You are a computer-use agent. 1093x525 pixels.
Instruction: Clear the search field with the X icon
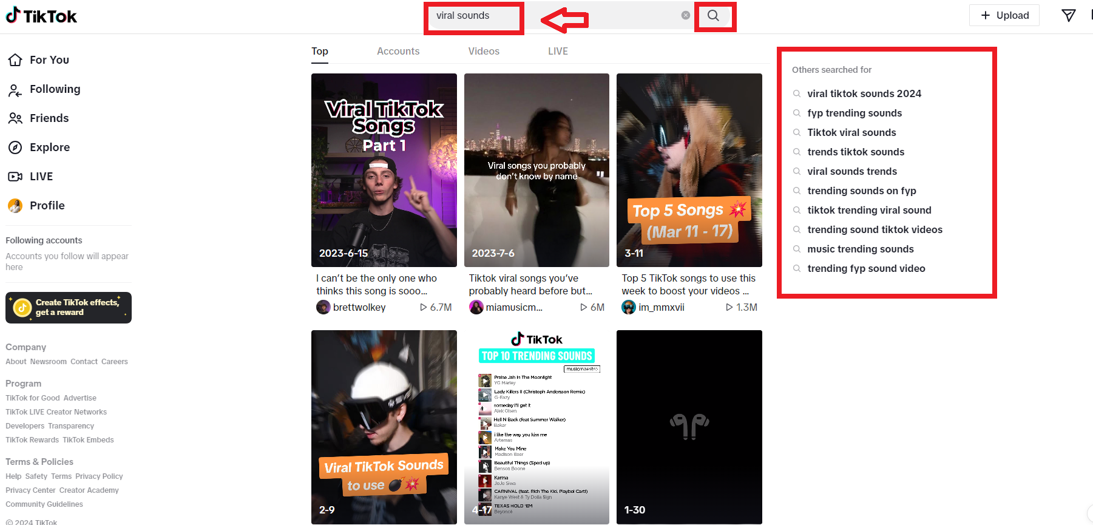[x=685, y=15]
